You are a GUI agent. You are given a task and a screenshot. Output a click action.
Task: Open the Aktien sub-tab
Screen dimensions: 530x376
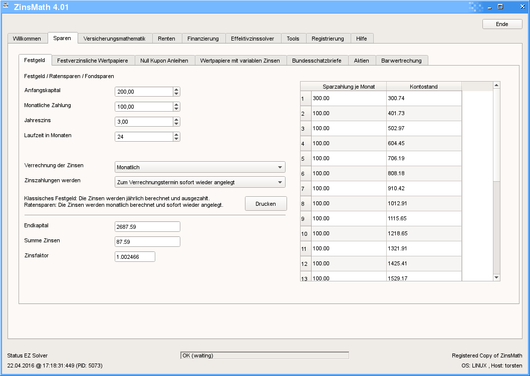click(x=361, y=61)
